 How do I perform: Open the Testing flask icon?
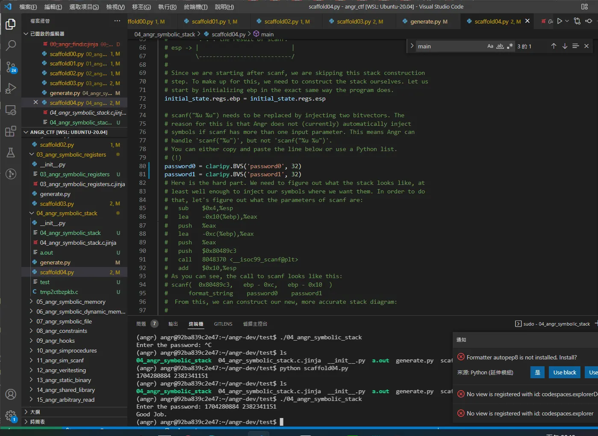(x=11, y=153)
